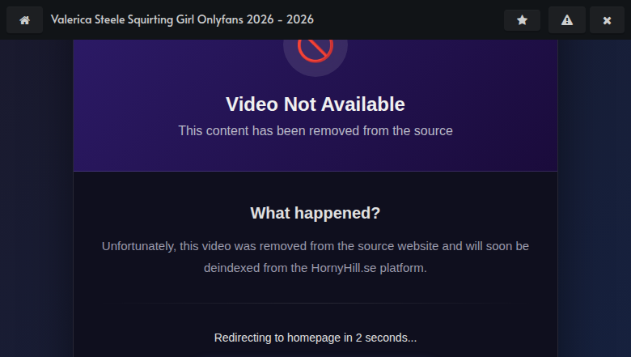Report the video via warning triangle icon

point(567,19)
